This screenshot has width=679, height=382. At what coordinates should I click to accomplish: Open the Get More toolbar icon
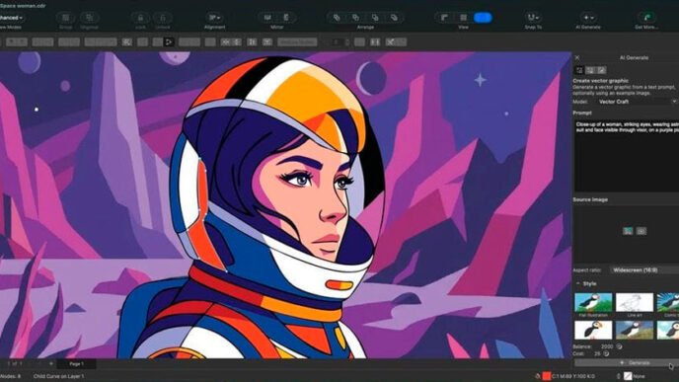click(x=646, y=18)
